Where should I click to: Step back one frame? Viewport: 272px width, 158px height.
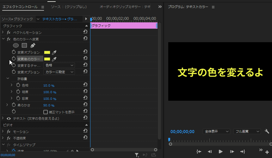point(210,152)
